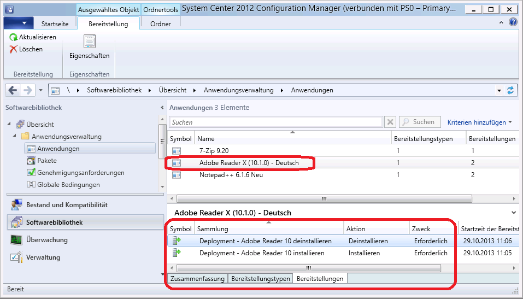Click the 29.10.2013 11:05 start time
Image resolution: width=523 pixels, height=299 pixels.
pos(487,253)
